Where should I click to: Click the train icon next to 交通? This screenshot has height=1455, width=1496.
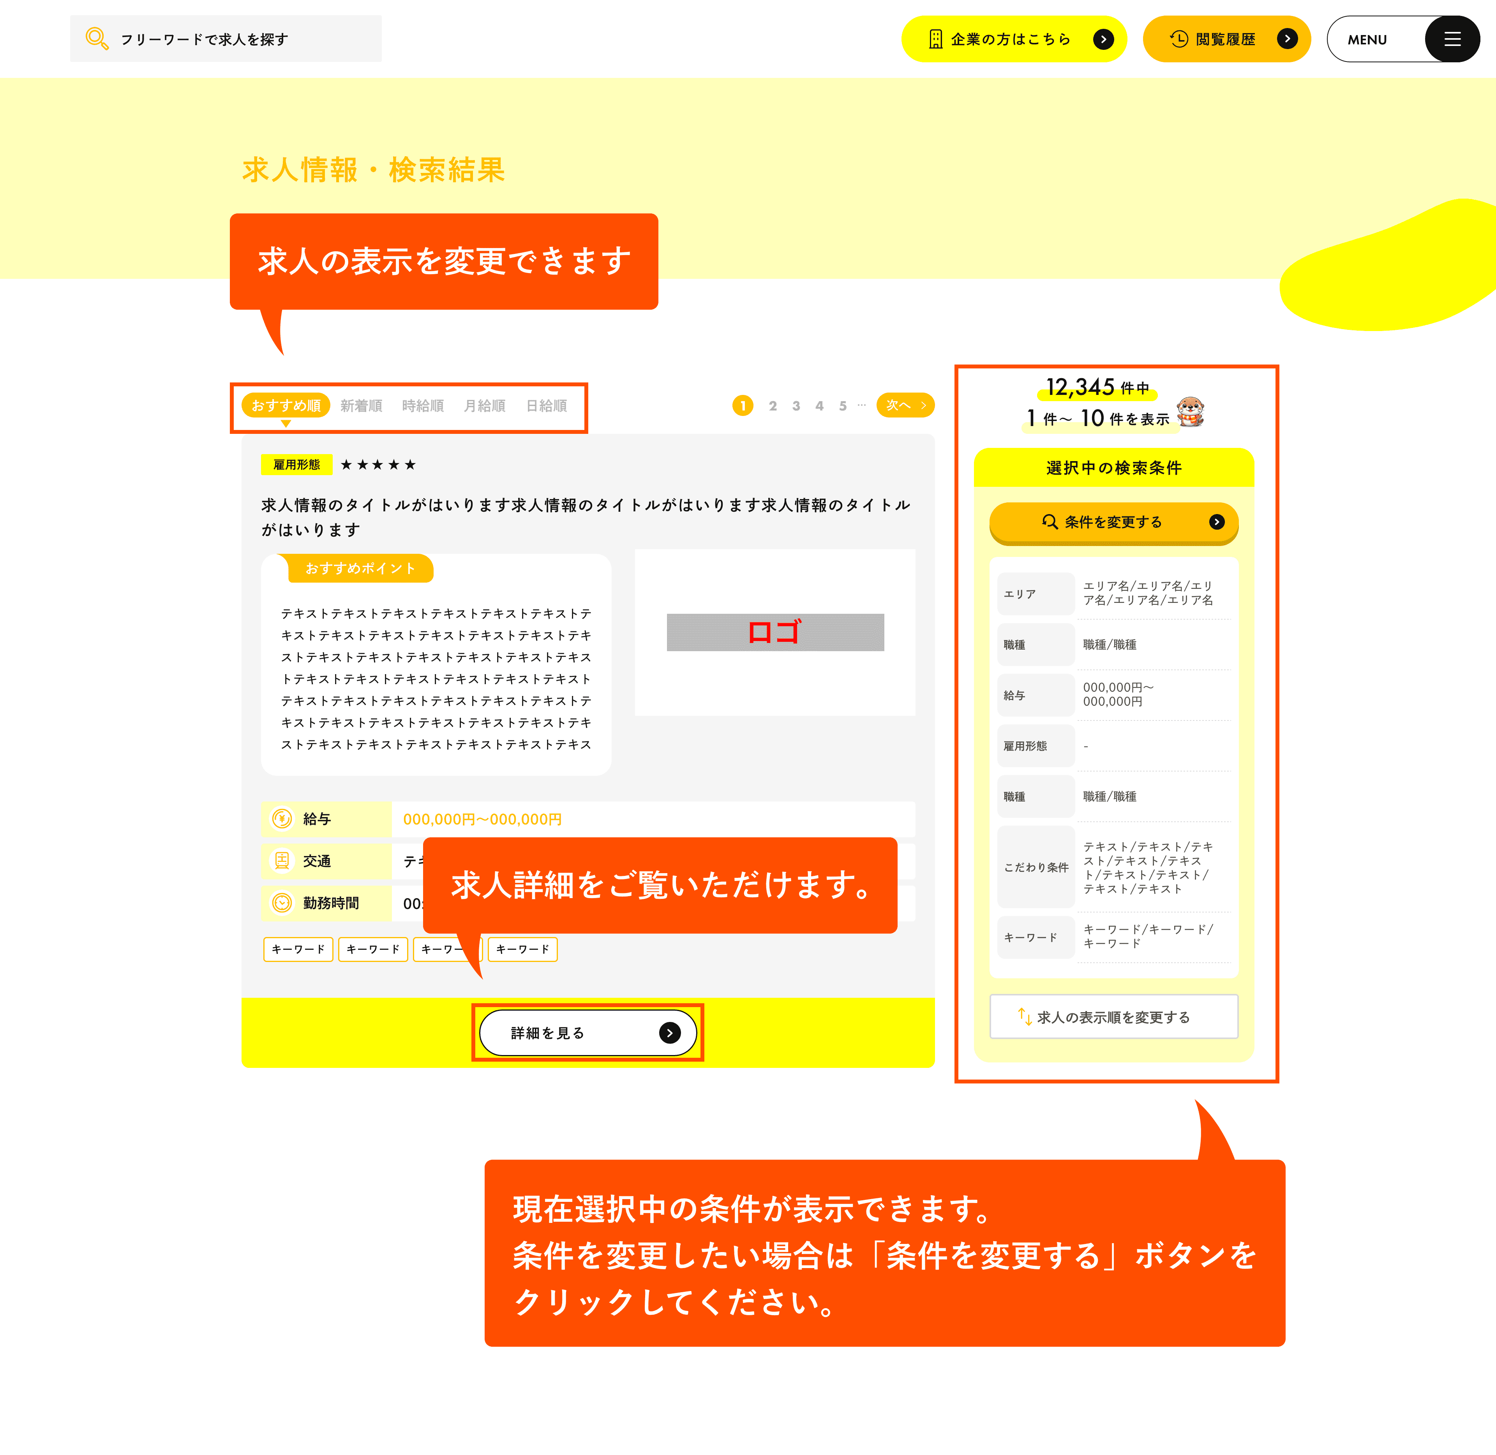click(x=283, y=861)
